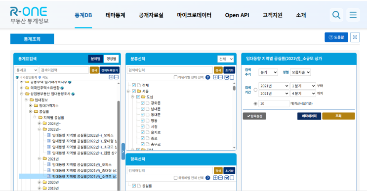Click table icon of 공실률(2021년)_오피스
This screenshot has width=367, height=191.
[49, 164]
